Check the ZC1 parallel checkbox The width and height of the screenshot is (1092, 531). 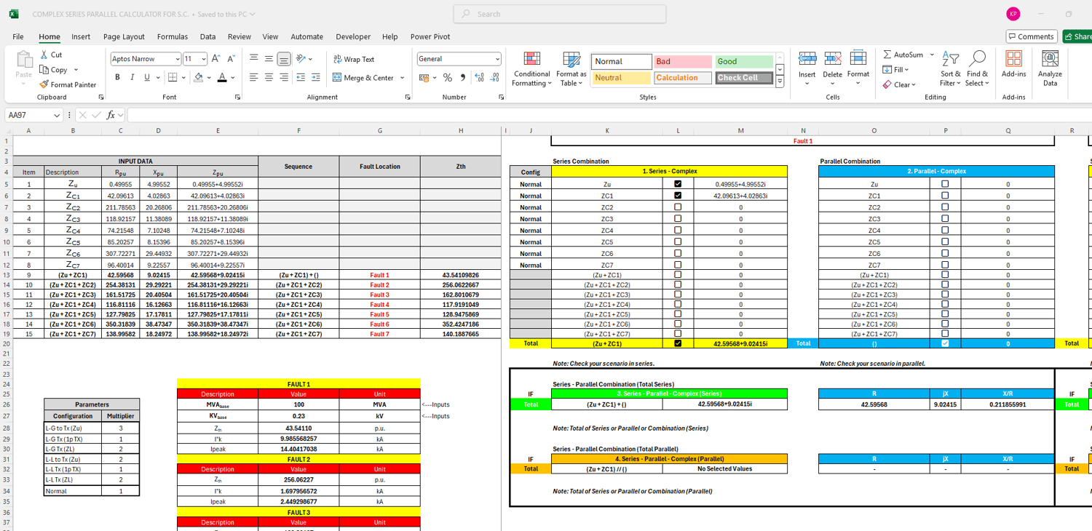pyautogui.click(x=945, y=196)
